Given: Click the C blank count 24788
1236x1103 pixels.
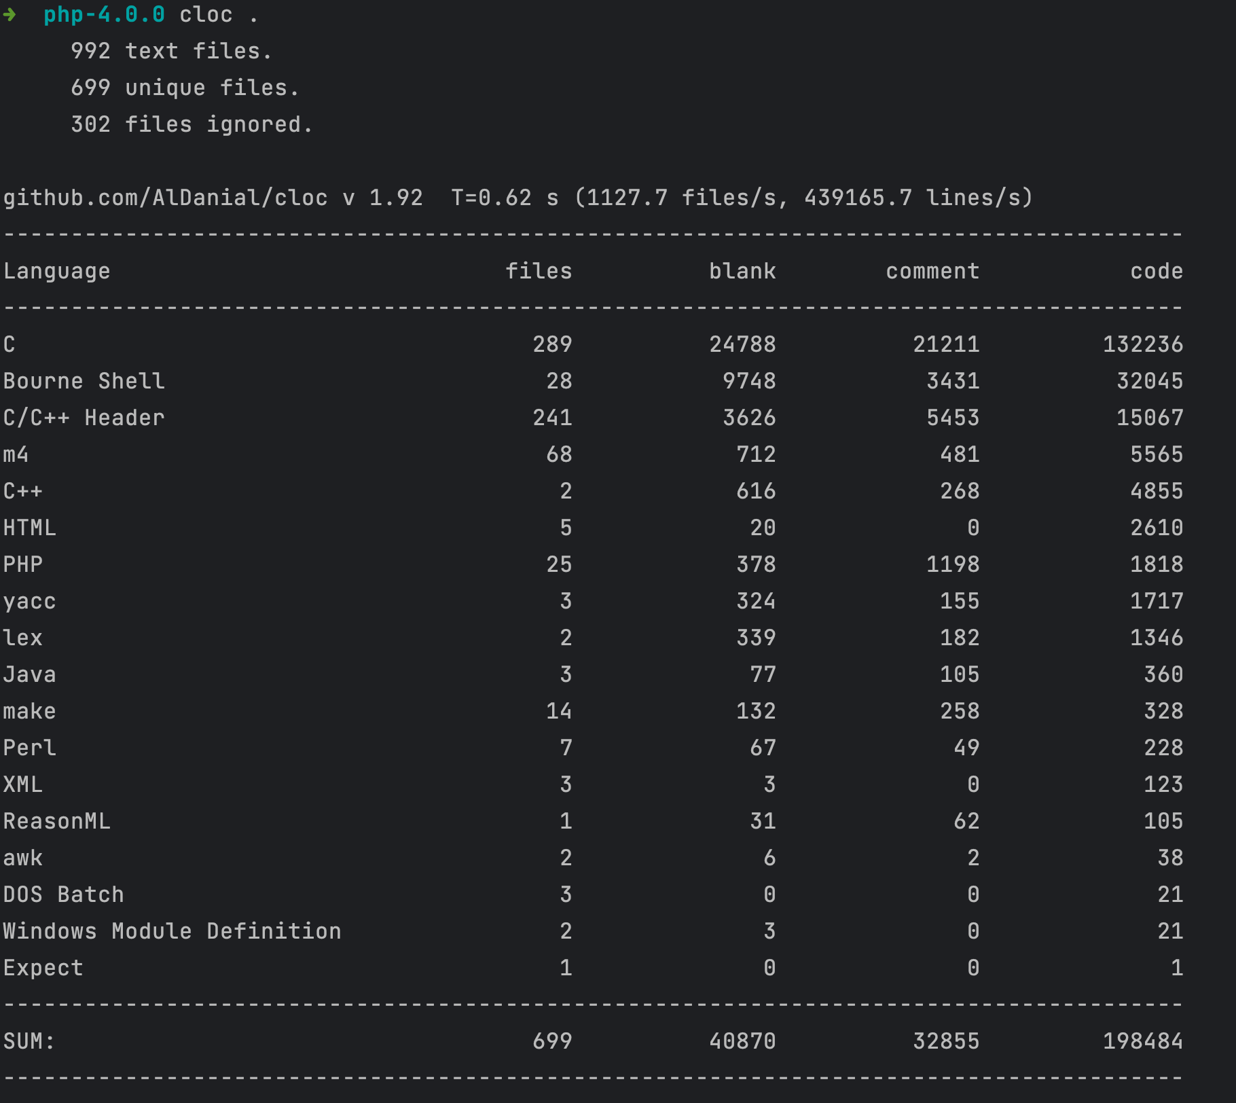Looking at the screenshot, I should coord(742,344).
